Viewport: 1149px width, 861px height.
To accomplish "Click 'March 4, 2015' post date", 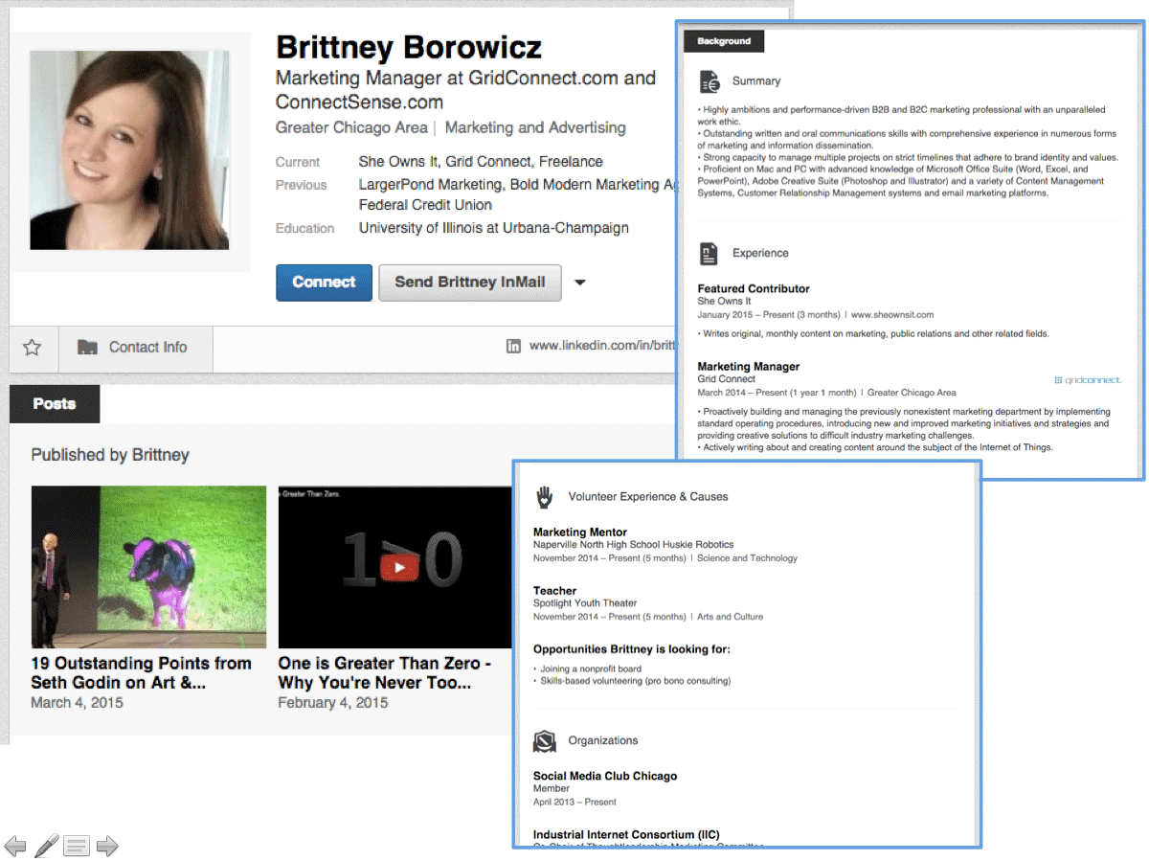I will tap(77, 703).
